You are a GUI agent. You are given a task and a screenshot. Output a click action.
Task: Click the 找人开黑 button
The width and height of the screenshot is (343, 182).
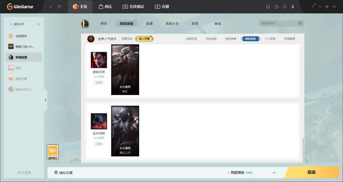pos(145,39)
